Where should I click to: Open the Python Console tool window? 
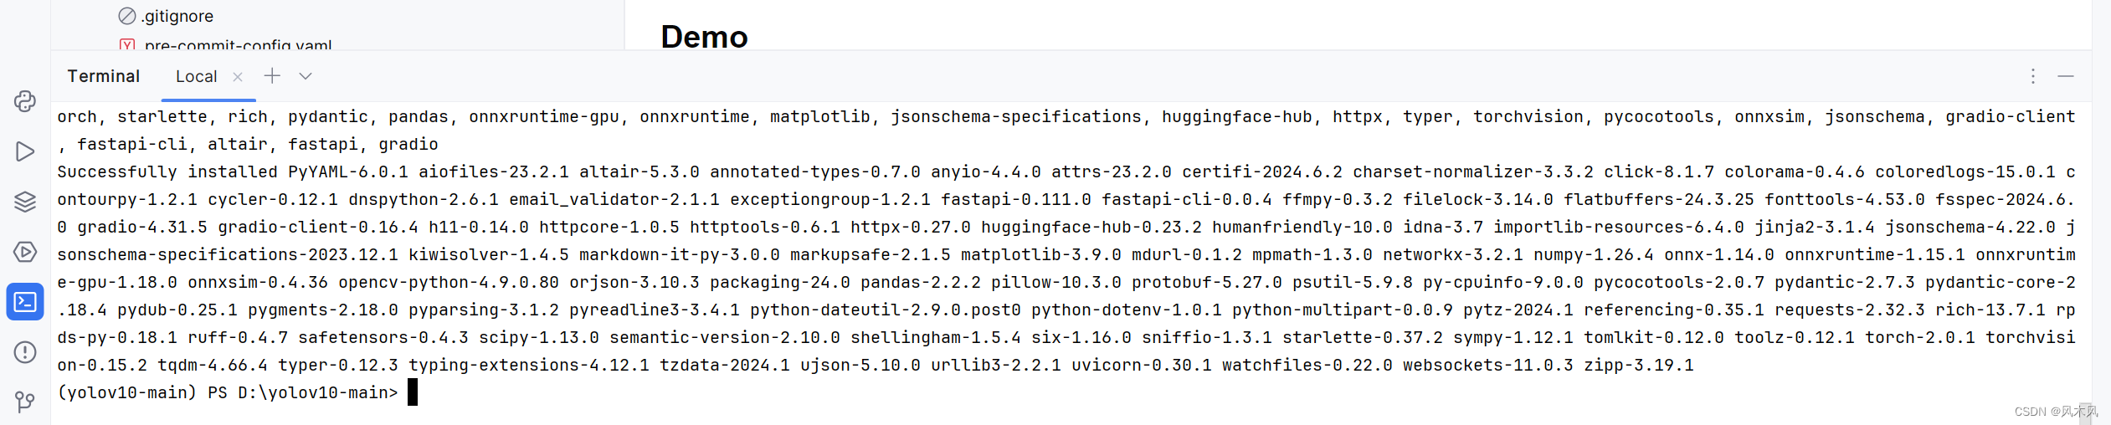[x=25, y=101]
